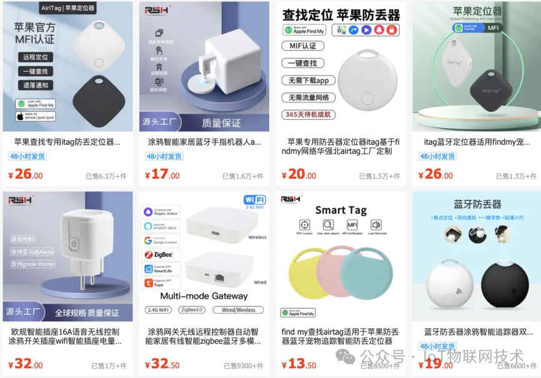Open title link 涂鸦智能家居蓝牙手指机器人
The image size is (541, 378).
pyautogui.click(x=205, y=142)
